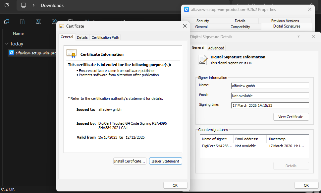Switch to Advanced tab in signature details
The height and width of the screenshot is (193, 321).
coord(216,48)
